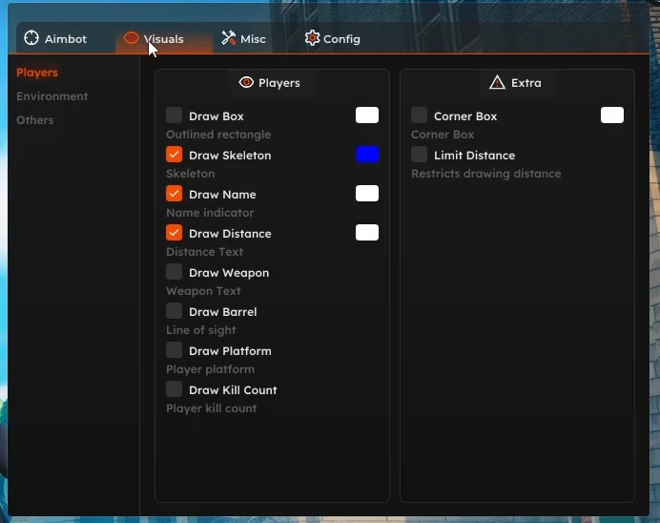Uncheck the Draw Skeleton option
Screen dimensions: 660x523
click(175, 155)
